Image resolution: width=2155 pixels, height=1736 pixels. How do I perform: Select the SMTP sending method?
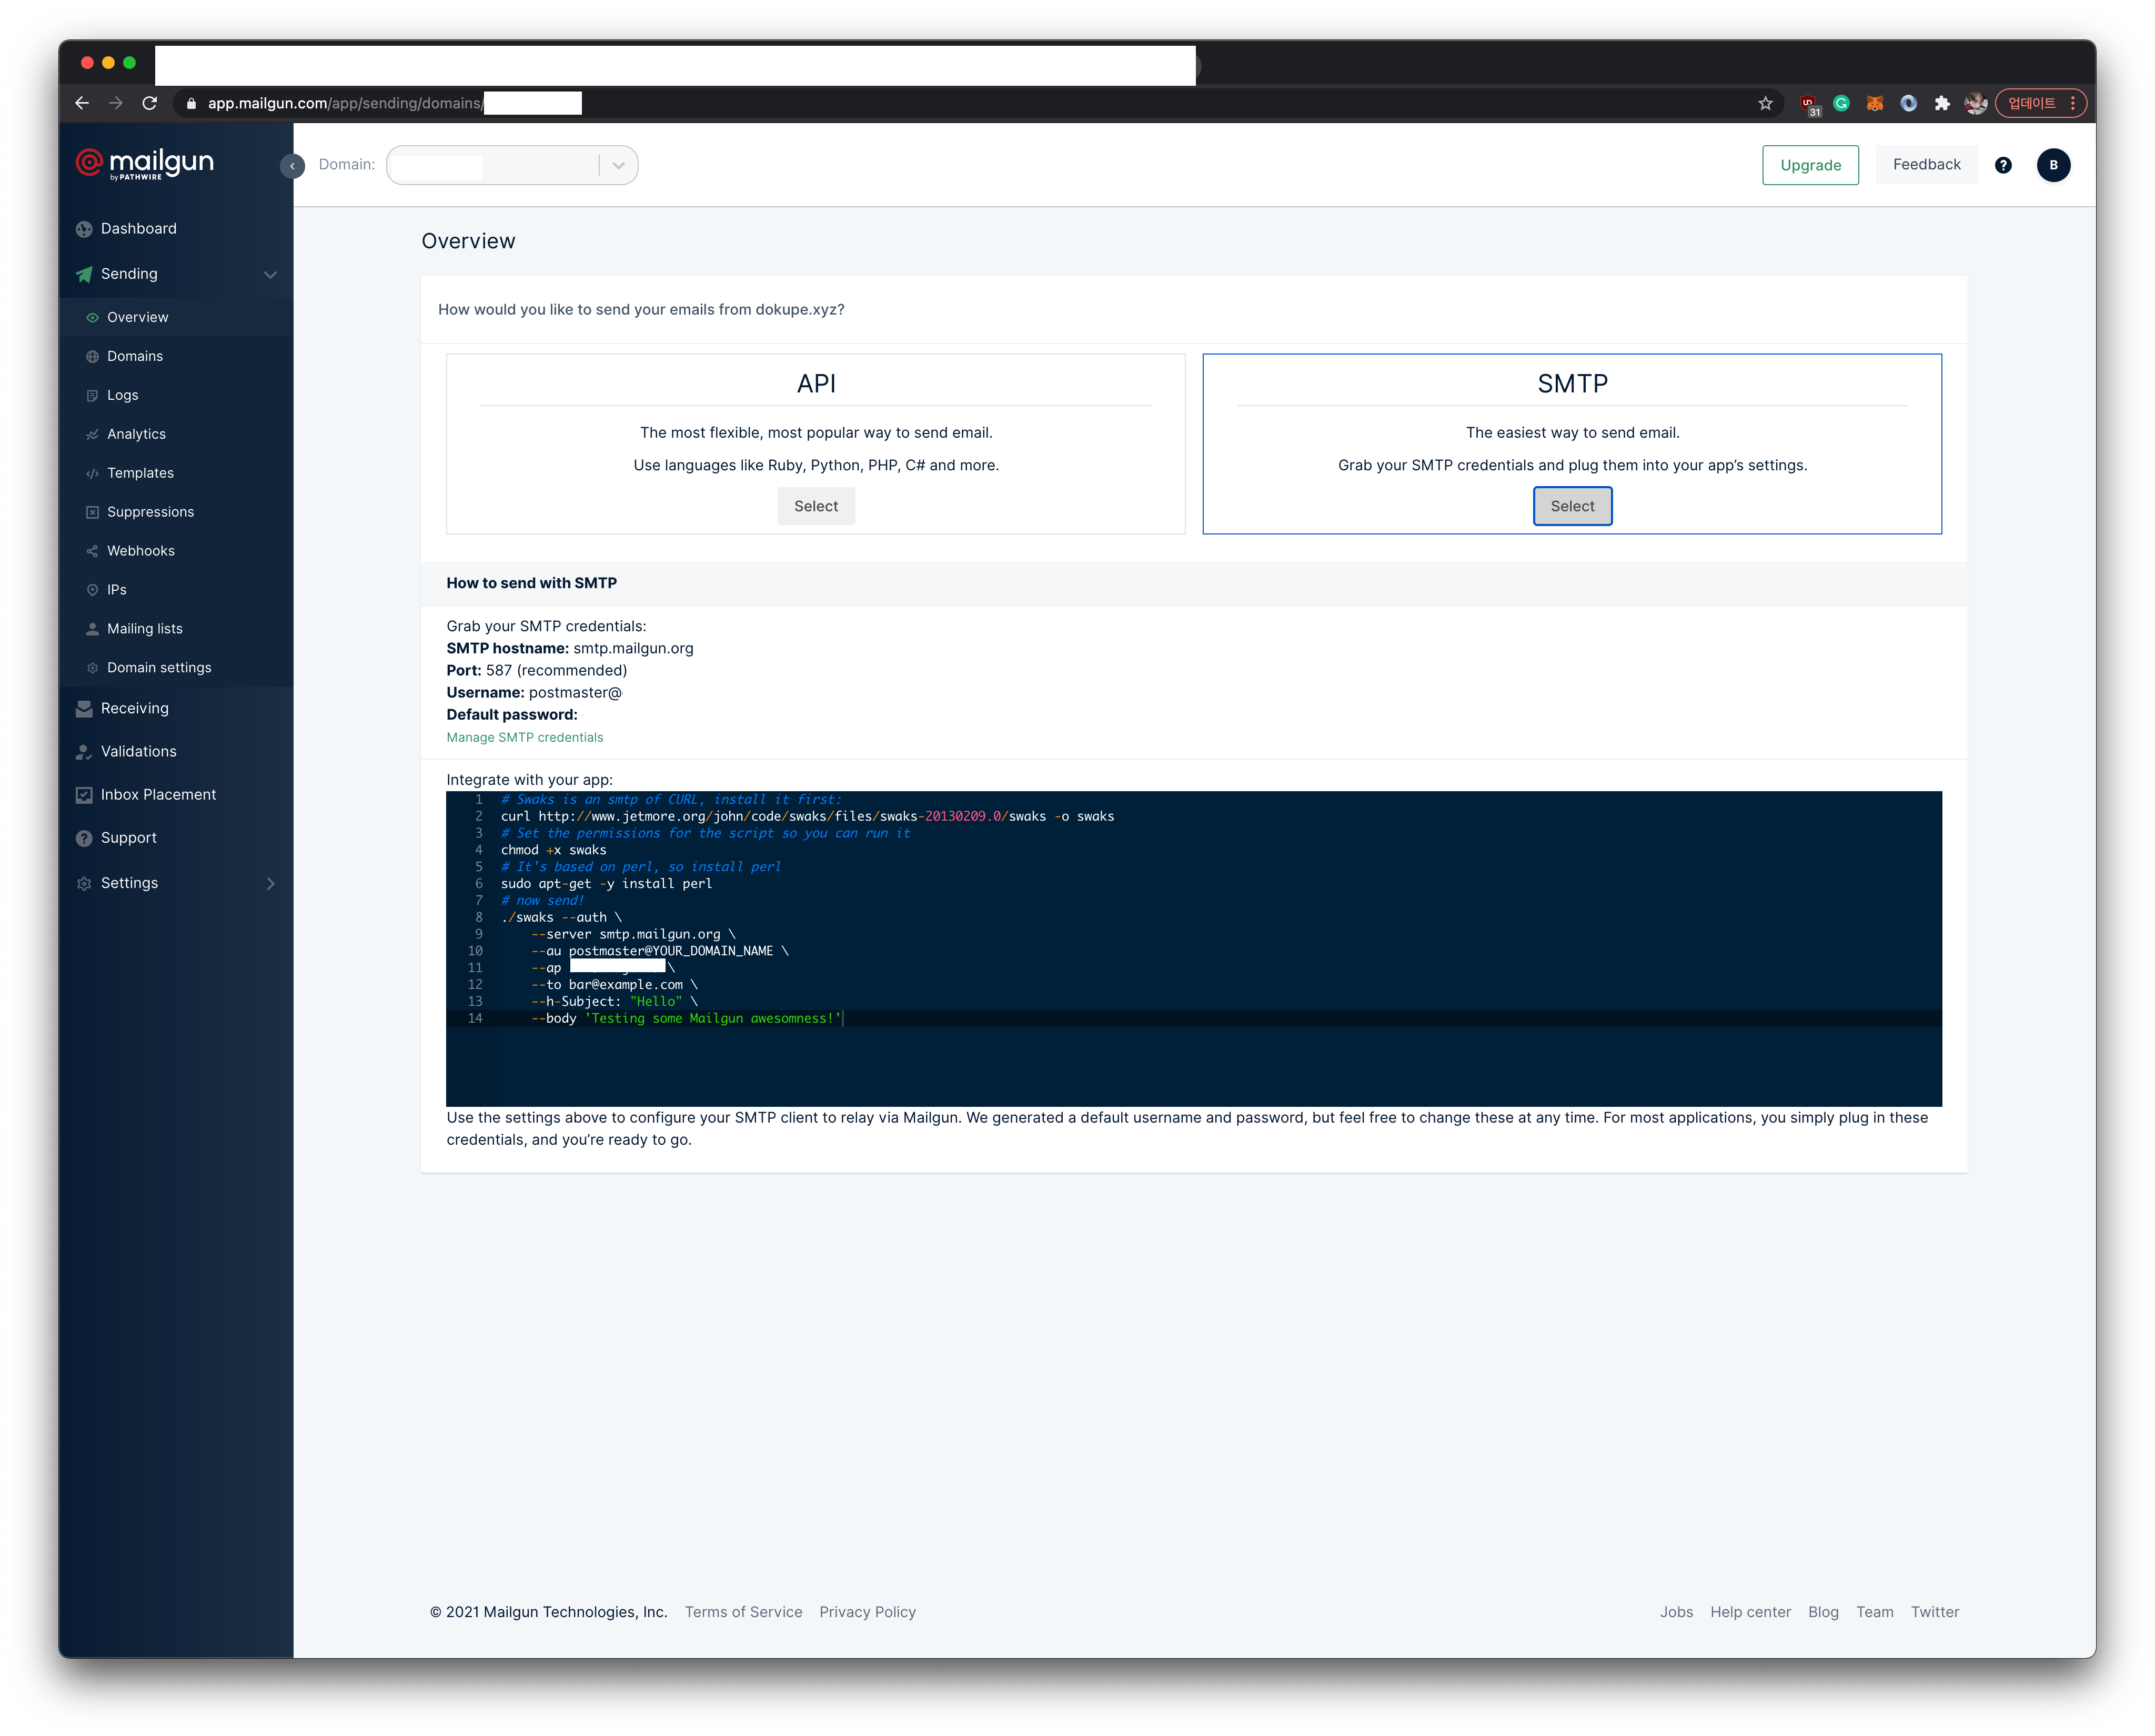pos(1572,507)
